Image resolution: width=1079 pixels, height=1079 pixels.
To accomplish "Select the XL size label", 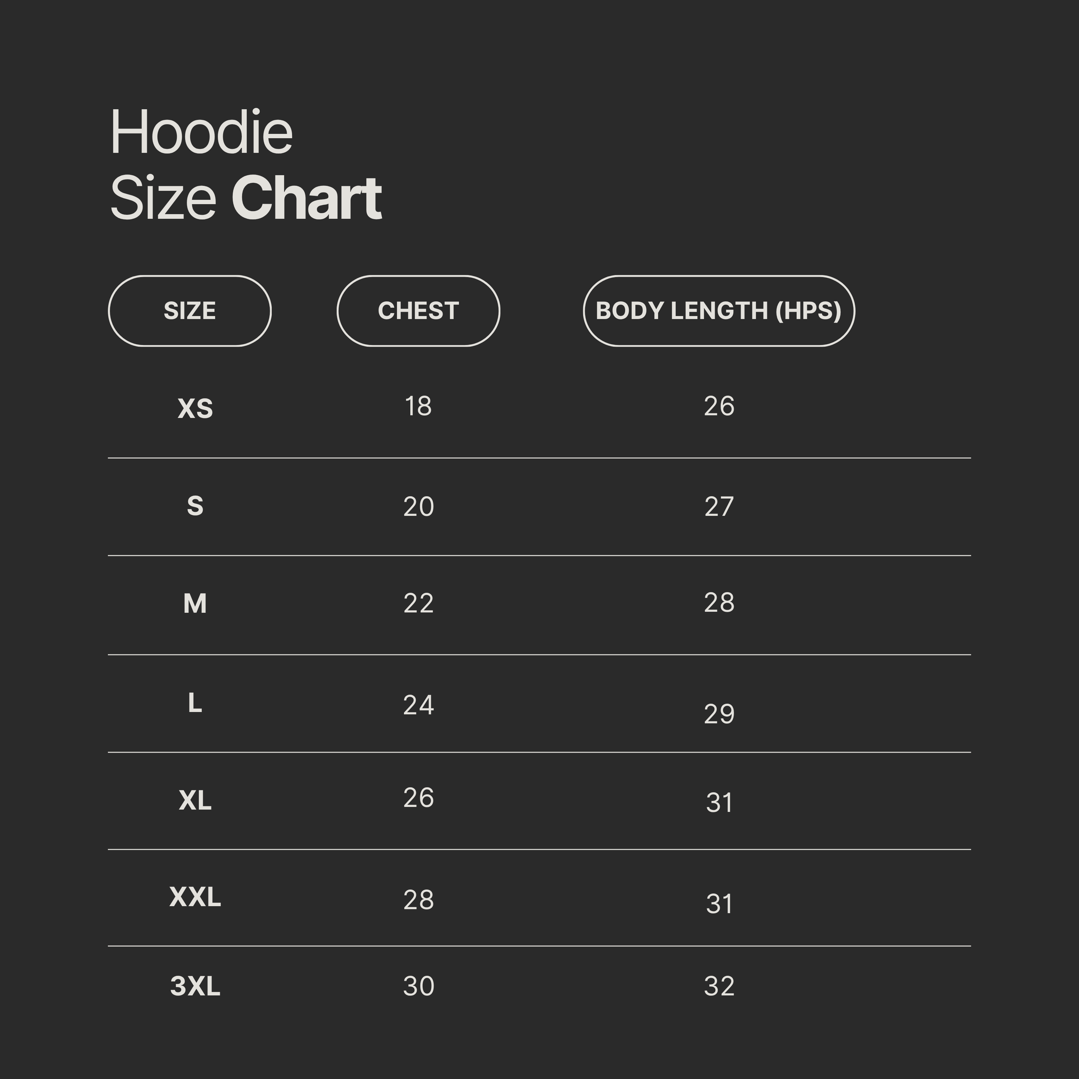I will point(195,800).
